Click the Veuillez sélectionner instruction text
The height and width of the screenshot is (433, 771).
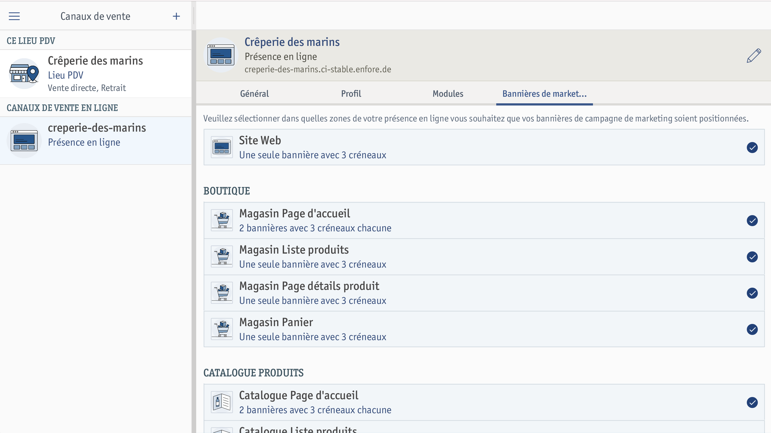click(476, 118)
